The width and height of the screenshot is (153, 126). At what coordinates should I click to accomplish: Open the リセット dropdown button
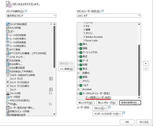100,108
